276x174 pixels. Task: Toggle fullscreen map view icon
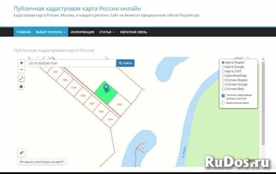(21, 78)
